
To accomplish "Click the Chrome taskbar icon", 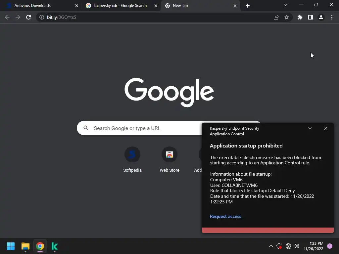I will pos(40,246).
